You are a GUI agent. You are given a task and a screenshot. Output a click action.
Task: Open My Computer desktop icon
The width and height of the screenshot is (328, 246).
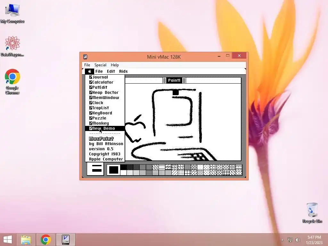pos(12,13)
